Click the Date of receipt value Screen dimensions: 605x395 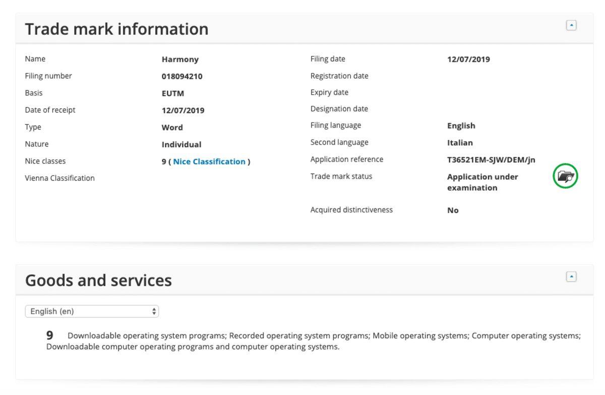[x=183, y=110]
